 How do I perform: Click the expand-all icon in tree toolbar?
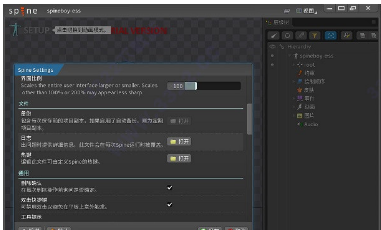coord(362,36)
